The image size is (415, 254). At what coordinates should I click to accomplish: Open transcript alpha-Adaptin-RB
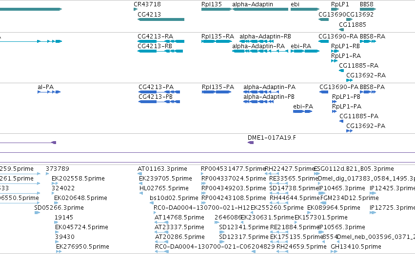click(265, 36)
